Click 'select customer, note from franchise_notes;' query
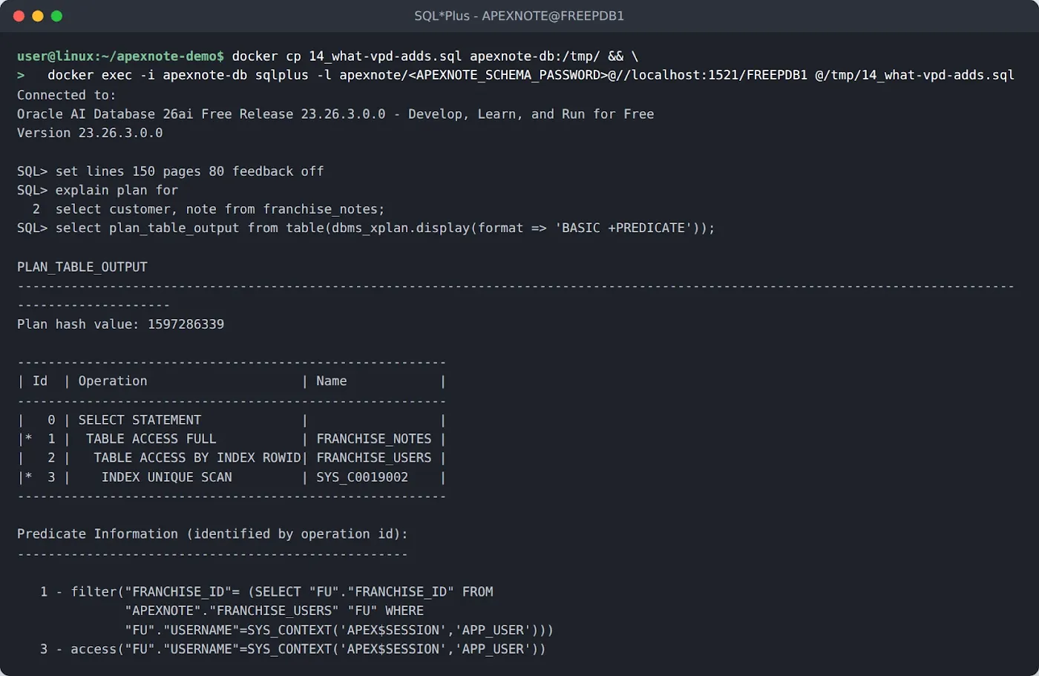 [220, 209]
